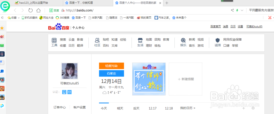Click calendar gear settings icon
Screen dimensions: 274x114
pos(253,108)
